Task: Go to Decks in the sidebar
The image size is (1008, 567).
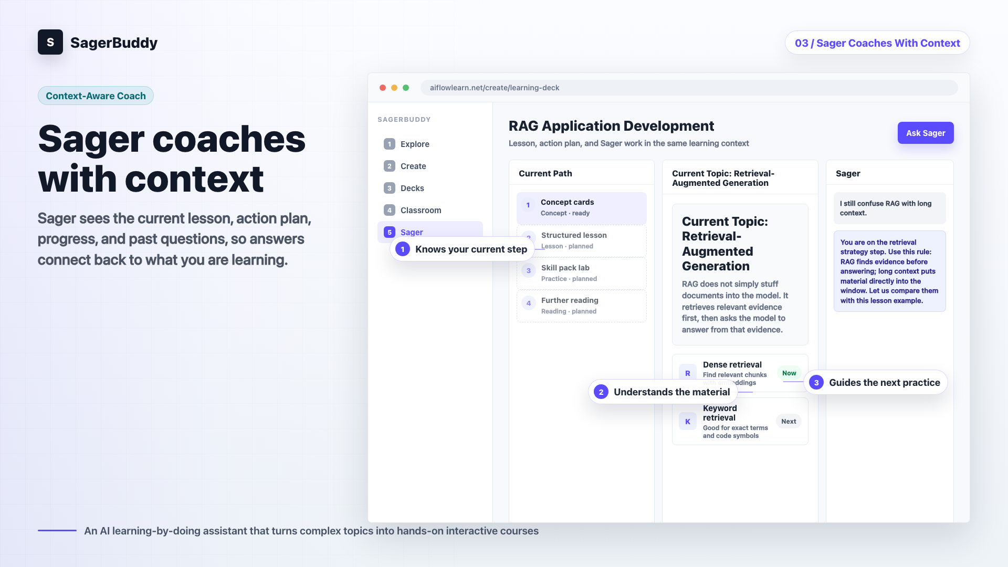Action: (430, 188)
